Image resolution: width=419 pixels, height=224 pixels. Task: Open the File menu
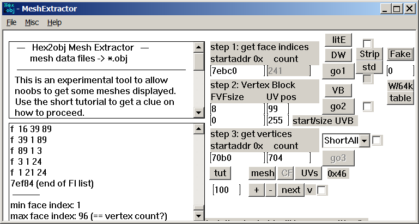point(11,22)
